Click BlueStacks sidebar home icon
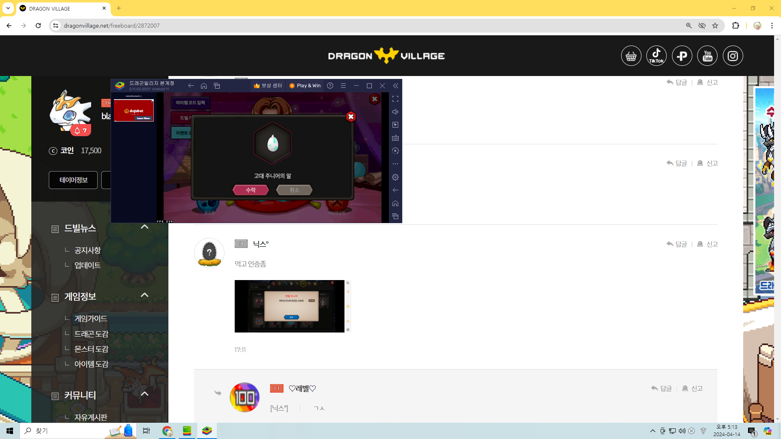The height and width of the screenshot is (439, 781). pos(395,203)
